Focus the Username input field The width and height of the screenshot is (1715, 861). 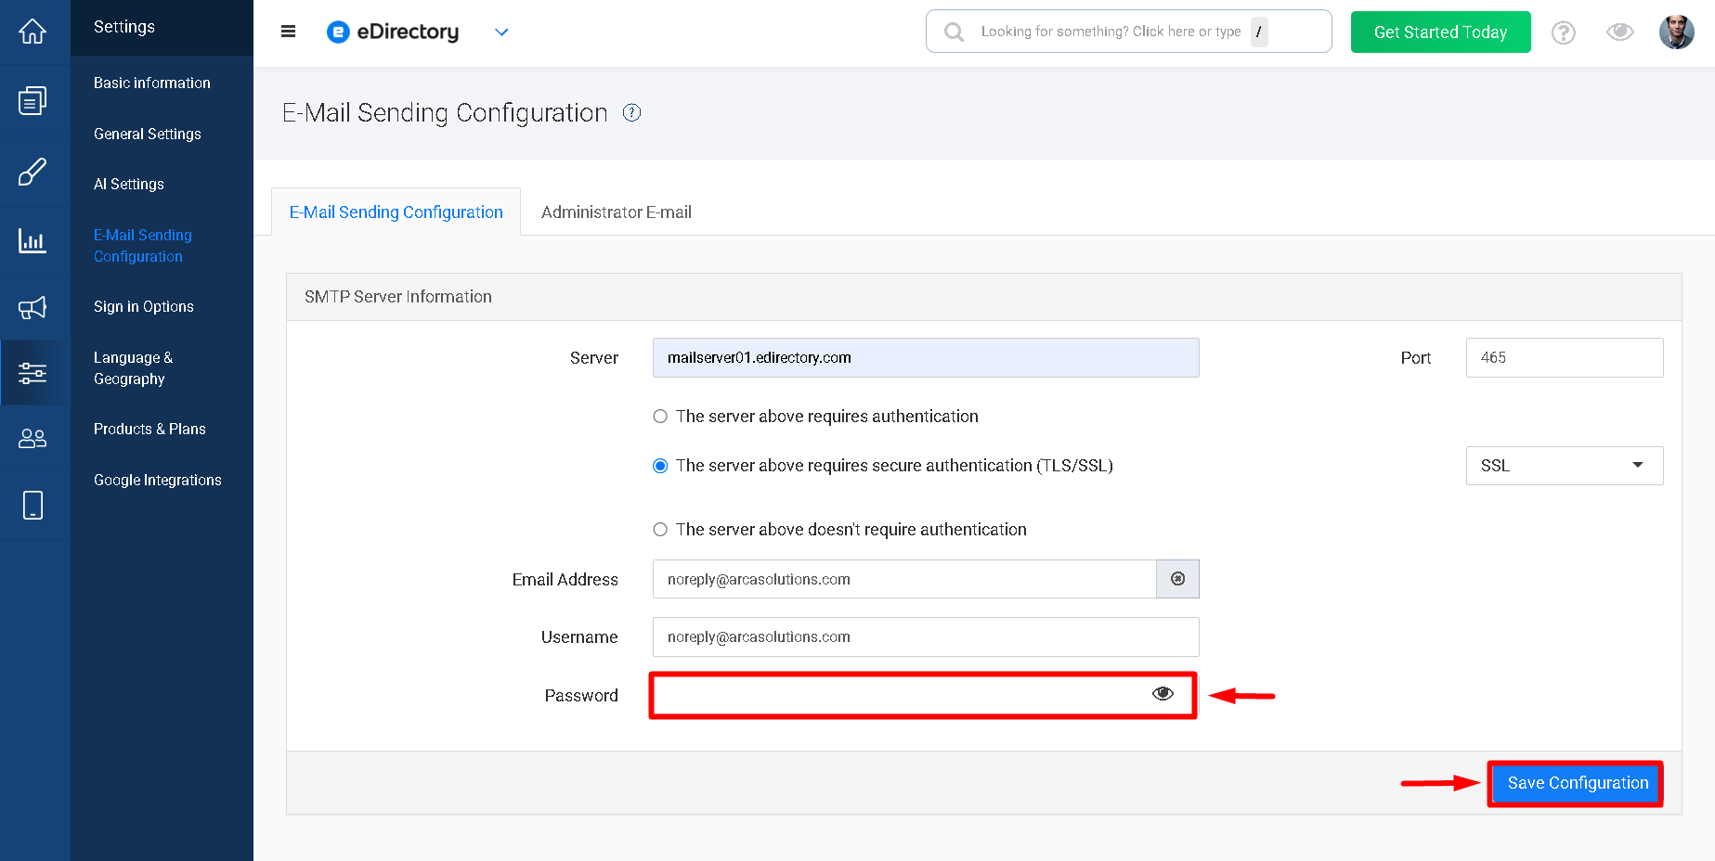click(x=926, y=636)
